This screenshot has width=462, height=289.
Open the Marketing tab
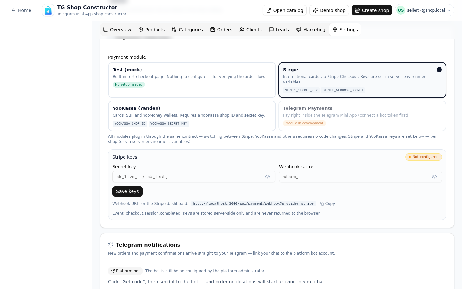311,30
